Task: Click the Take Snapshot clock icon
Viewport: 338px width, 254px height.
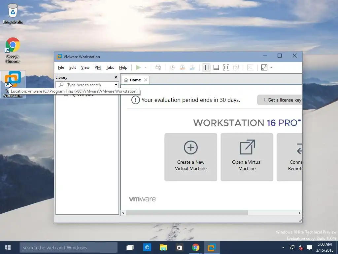Action: tap(172, 67)
